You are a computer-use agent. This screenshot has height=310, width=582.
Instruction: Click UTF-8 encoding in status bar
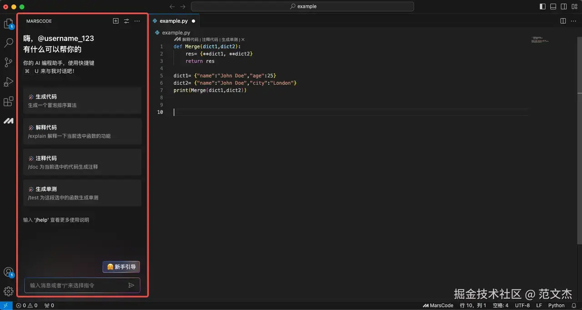[522, 305]
